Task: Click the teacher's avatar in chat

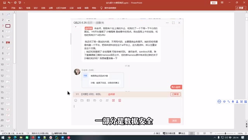Action: 77,72
